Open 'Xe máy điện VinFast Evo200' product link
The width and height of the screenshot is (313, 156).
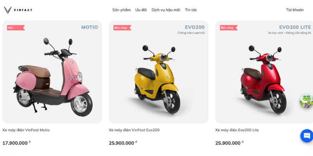click(134, 130)
